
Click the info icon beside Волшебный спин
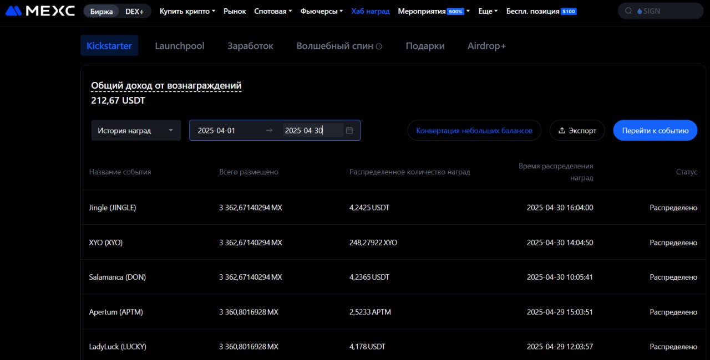pyautogui.click(x=379, y=47)
